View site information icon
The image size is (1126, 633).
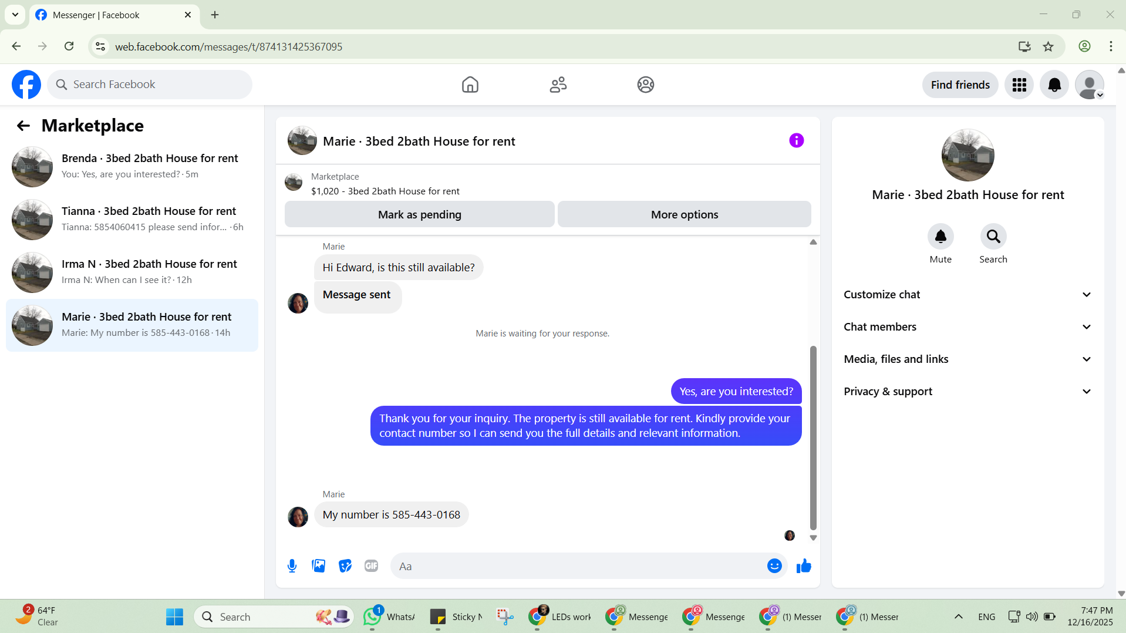[x=100, y=46]
